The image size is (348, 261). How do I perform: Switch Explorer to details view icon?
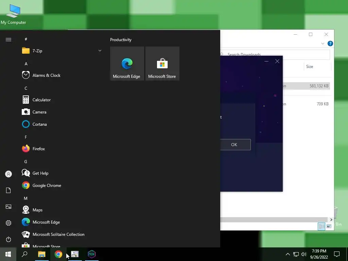coord(321,226)
